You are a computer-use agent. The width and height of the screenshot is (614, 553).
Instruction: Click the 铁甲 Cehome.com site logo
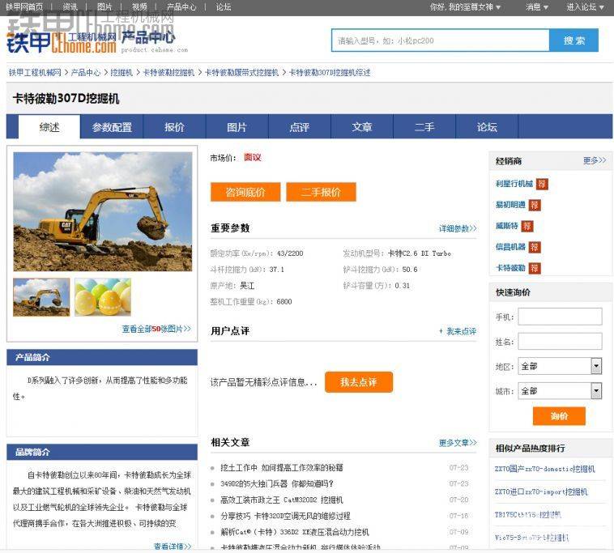pyautogui.click(x=62, y=43)
